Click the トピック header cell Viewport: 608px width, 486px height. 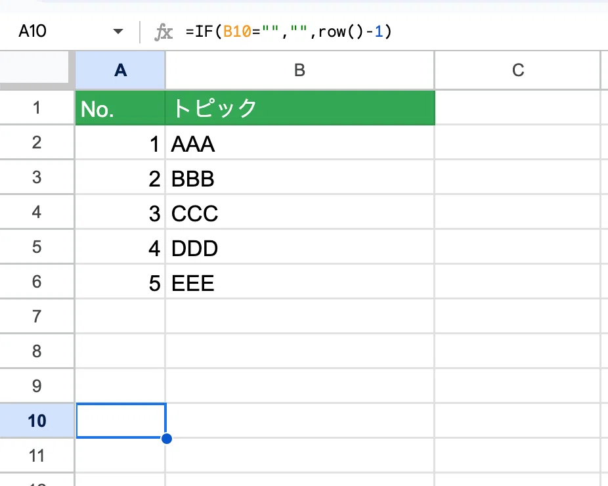click(x=300, y=108)
